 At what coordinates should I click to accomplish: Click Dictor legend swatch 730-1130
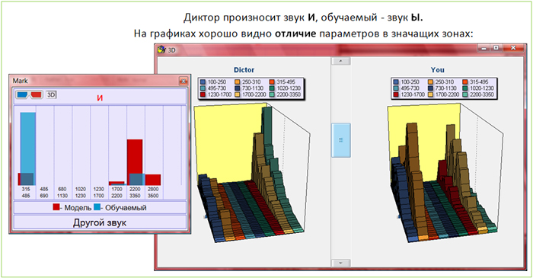click(x=238, y=88)
